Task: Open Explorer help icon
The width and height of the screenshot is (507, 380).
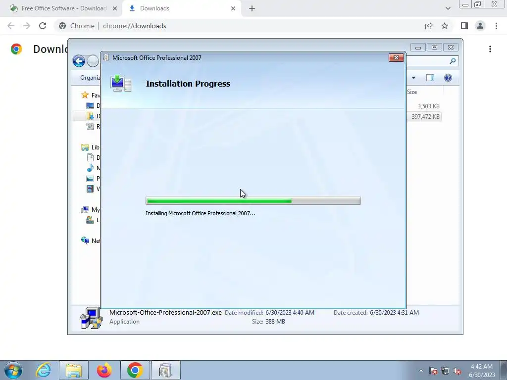Action: point(448,78)
